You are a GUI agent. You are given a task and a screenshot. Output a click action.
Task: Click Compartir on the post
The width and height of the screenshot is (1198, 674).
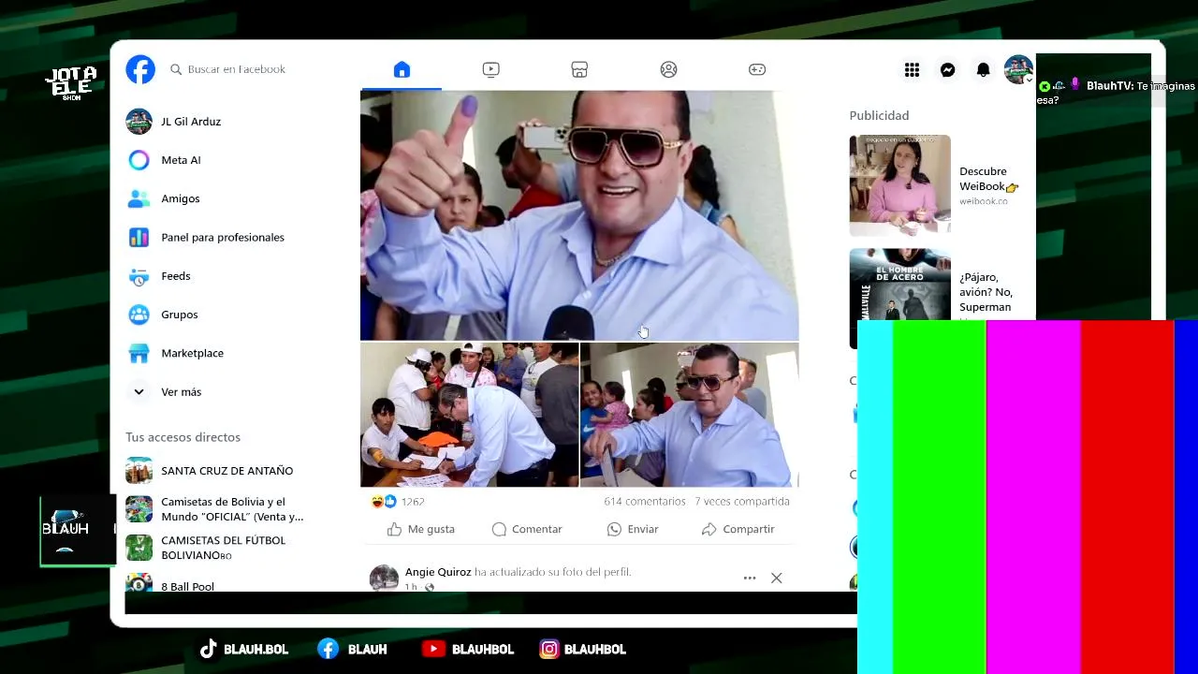pyautogui.click(x=738, y=529)
